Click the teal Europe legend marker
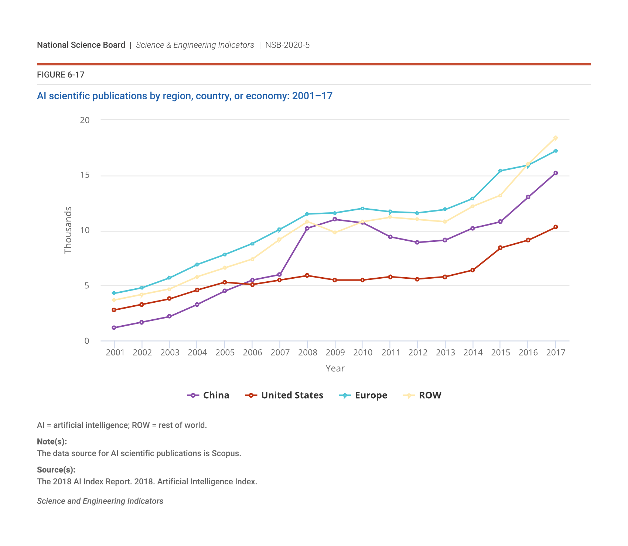The height and width of the screenshot is (546, 628). tap(345, 395)
